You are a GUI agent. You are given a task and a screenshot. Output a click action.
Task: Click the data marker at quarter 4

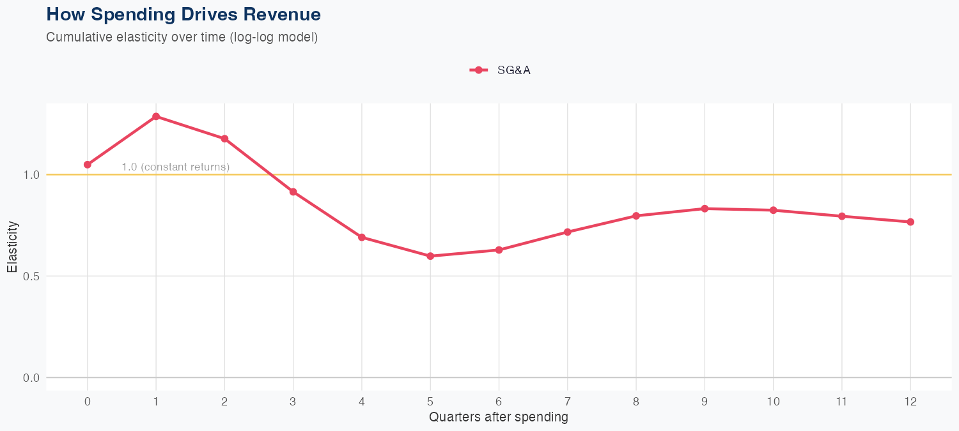point(362,237)
